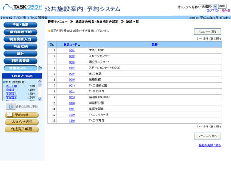
Task: Click メニューへ戻る below the facility table
Action: point(208,136)
